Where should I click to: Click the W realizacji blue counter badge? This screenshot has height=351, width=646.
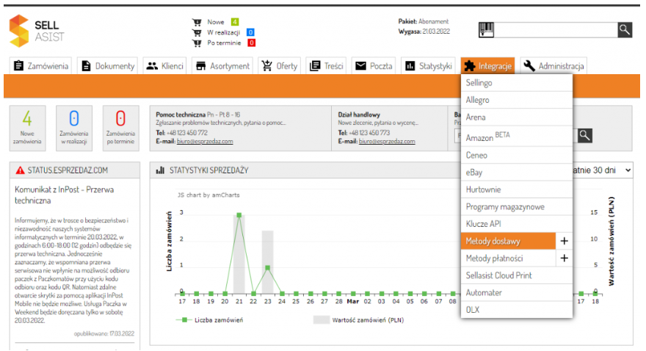pyautogui.click(x=251, y=32)
